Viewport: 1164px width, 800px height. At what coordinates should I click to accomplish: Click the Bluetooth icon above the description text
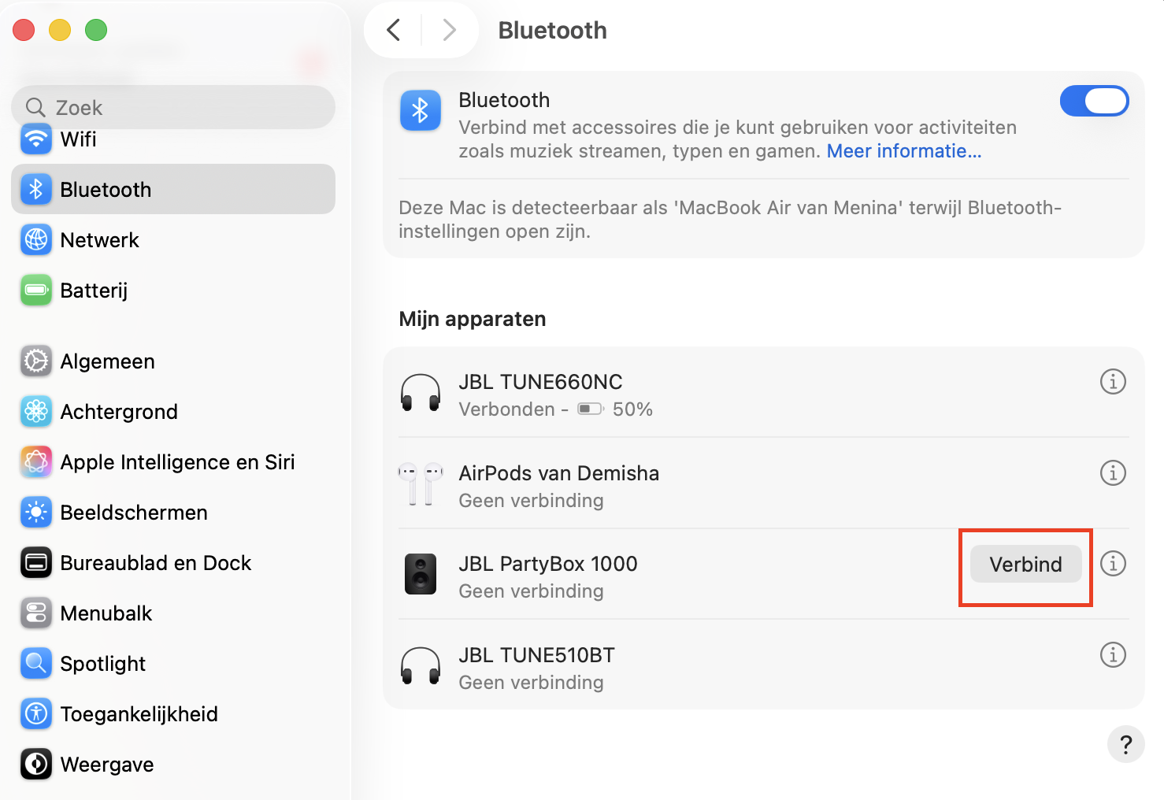(x=420, y=111)
